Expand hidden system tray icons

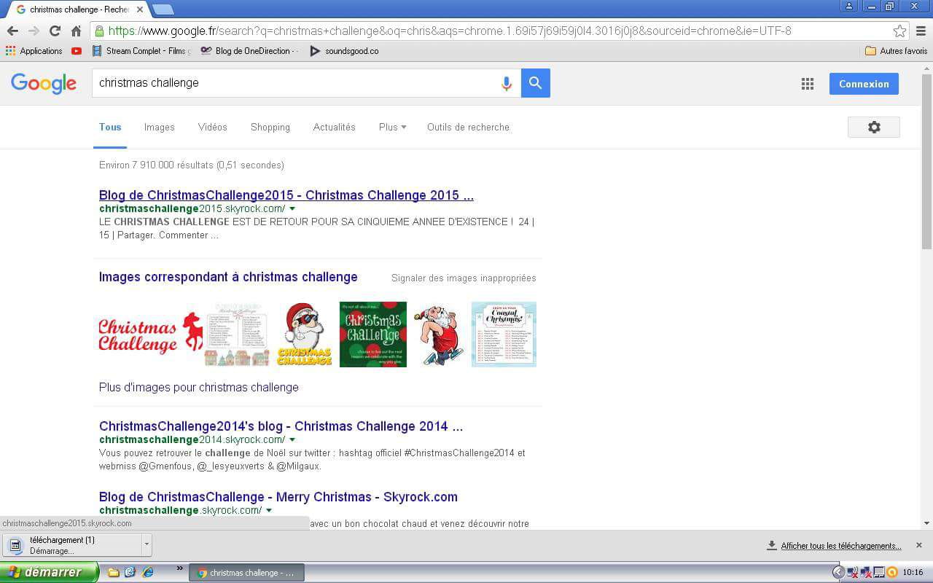coord(838,573)
